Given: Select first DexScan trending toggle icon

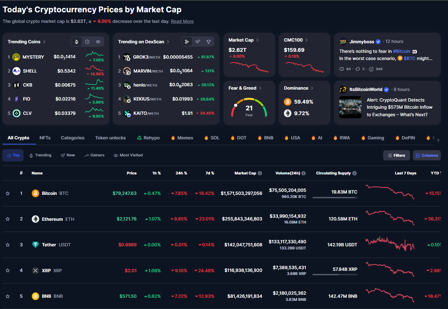Looking at the screenshot, I should point(187,42).
